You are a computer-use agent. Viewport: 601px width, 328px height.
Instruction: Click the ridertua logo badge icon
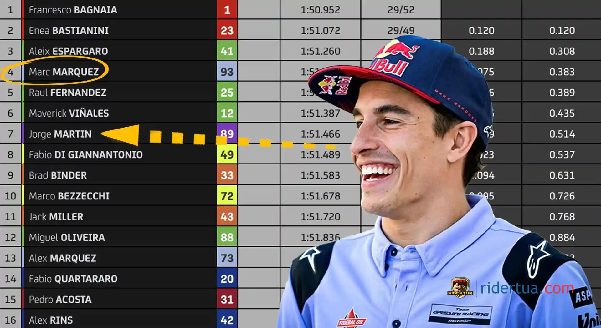(460, 287)
